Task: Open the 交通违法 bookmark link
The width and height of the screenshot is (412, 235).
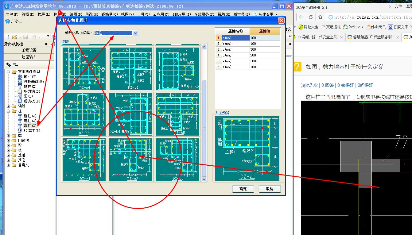Action: 331,27
